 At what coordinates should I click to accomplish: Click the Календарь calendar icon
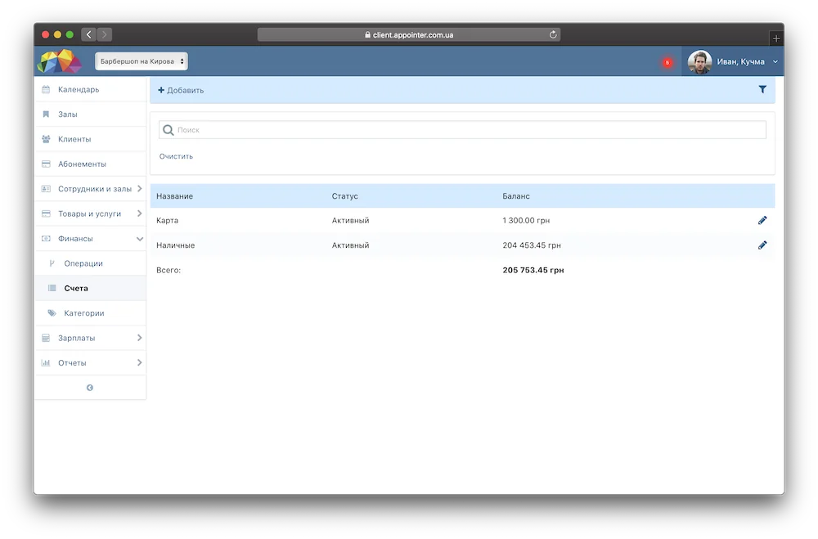(46, 89)
